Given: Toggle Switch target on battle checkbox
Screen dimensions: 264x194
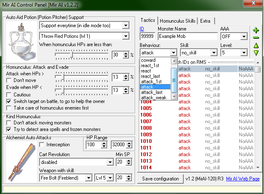Looking at the screenshot, I should tap(9, 101).
